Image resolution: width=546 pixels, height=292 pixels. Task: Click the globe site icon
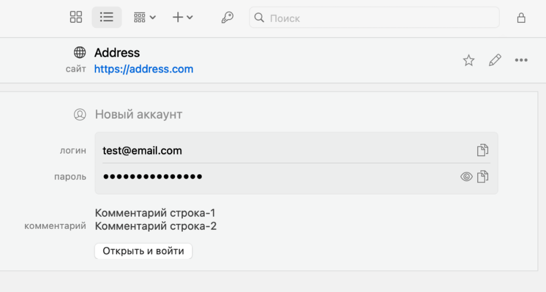pos(80,52)
